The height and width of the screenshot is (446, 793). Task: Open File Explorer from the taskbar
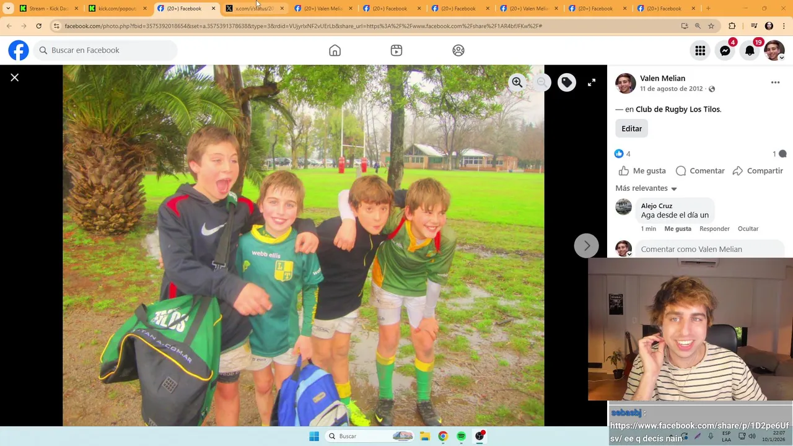pyautogui.click(x=425, y=436)
